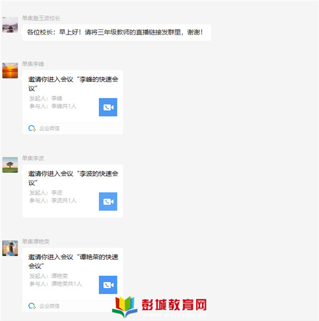
Task: Open meeting invitation titled 谭艳荣的快速会议
Action: tap(73, 280)
